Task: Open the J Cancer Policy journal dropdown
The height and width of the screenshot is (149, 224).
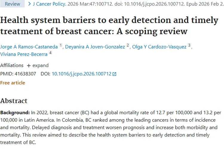Action: [x=49, y=4]
